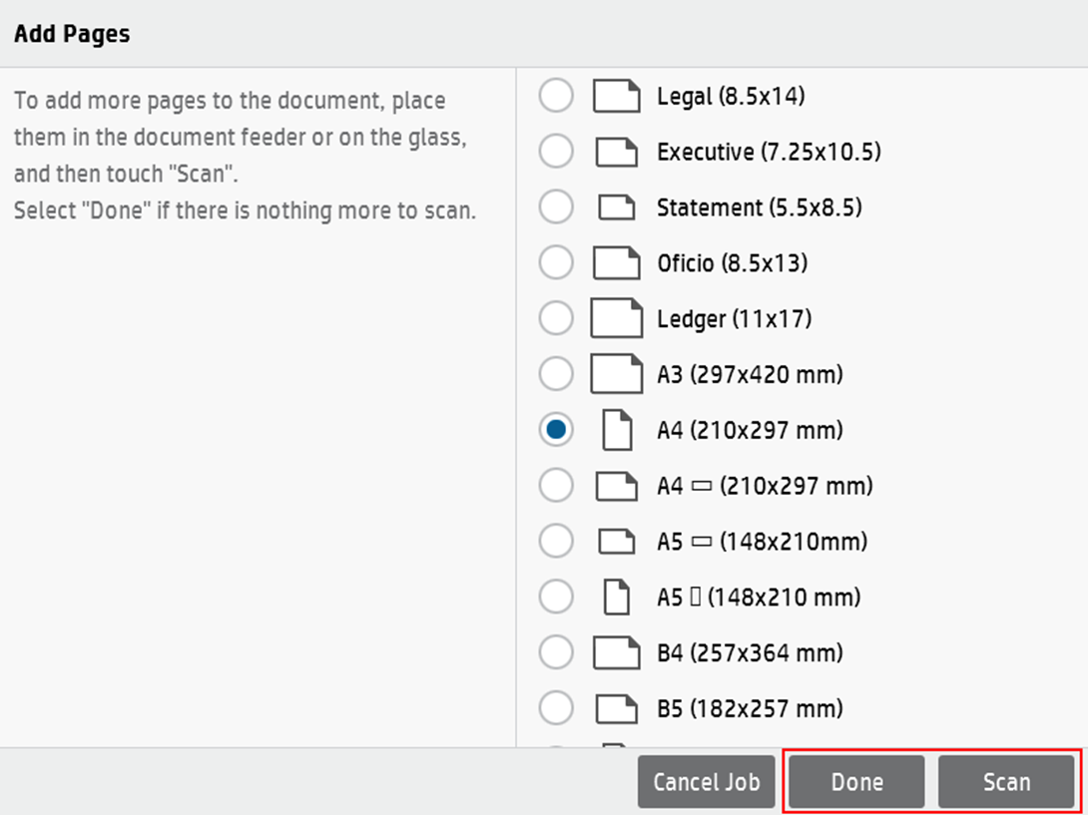Choose the A4 landscape (210x297 mm) label

(x=765, y=487)
